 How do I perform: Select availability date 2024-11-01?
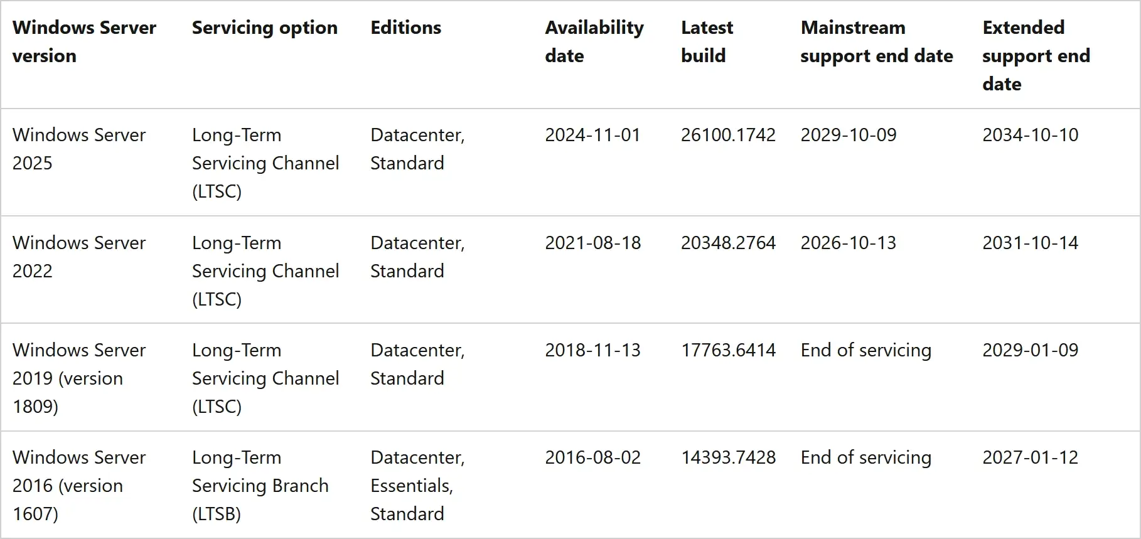point(592,135)
